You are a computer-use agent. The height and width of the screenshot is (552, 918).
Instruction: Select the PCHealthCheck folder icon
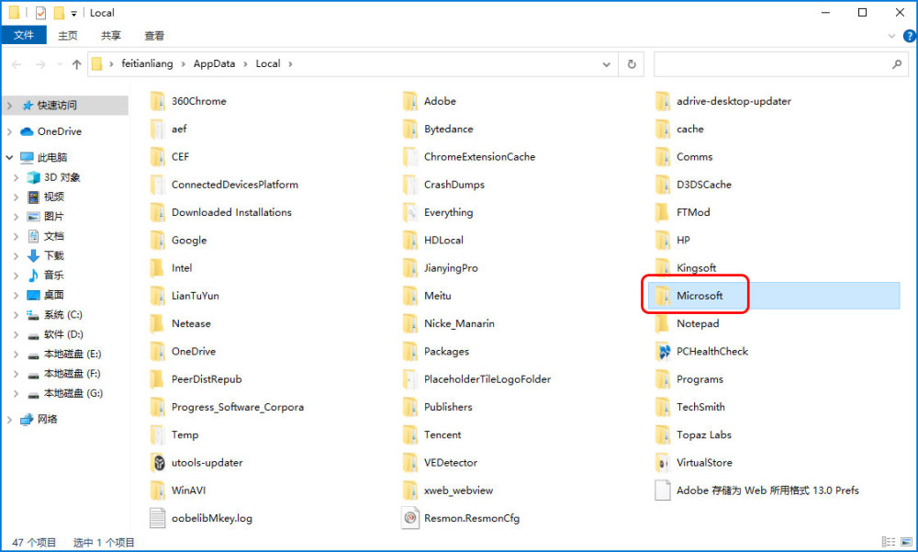(x=662, y=351)
